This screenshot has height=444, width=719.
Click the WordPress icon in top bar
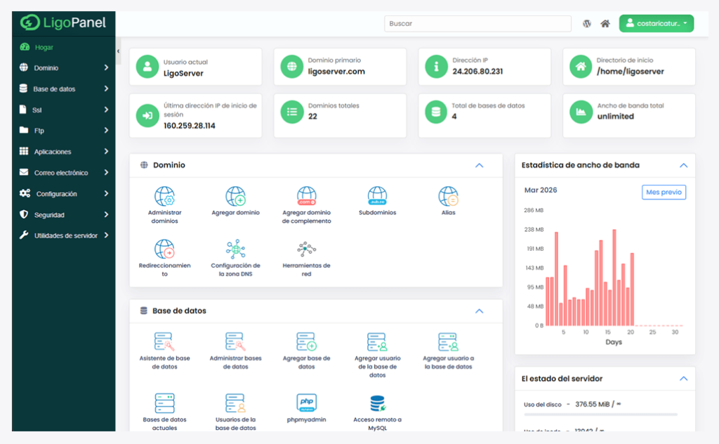587,24
